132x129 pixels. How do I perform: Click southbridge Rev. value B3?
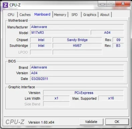pyautogui.click(x=118, y=46)
